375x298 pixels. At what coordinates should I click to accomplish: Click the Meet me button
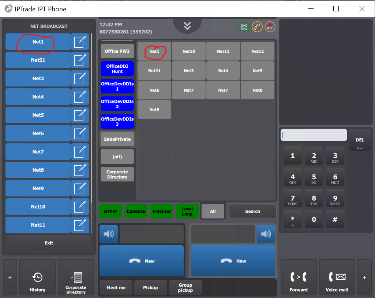tap(116, 287)
